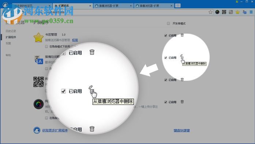
Task: Toggle incognito checkbox under the camera extension
Action: (46, 118)
